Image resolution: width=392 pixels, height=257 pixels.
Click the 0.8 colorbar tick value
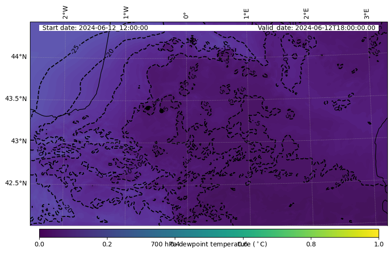tap(311, 244)
